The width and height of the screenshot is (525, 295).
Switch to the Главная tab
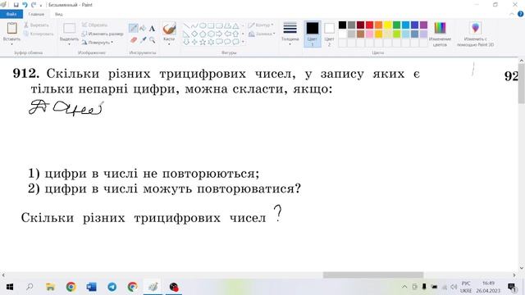click(x=36, y=14)
